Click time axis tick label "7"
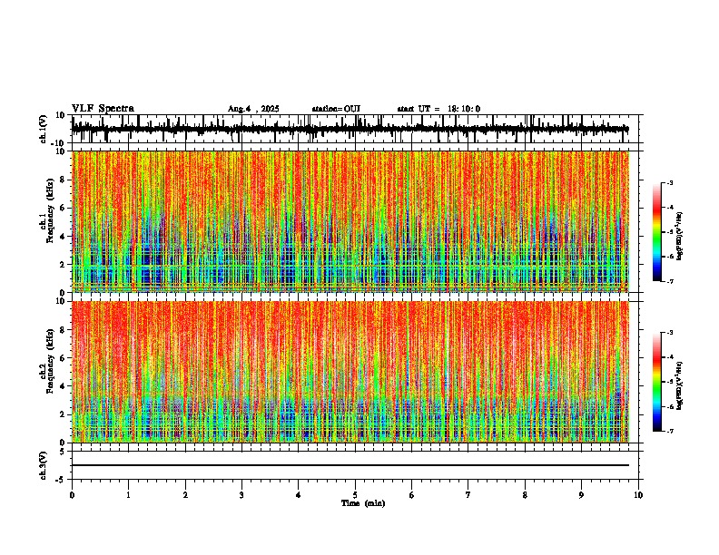This screenshot has height=555, width=719. (468, 495)
